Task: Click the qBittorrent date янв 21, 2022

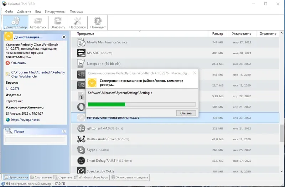Action: [242, 129]
